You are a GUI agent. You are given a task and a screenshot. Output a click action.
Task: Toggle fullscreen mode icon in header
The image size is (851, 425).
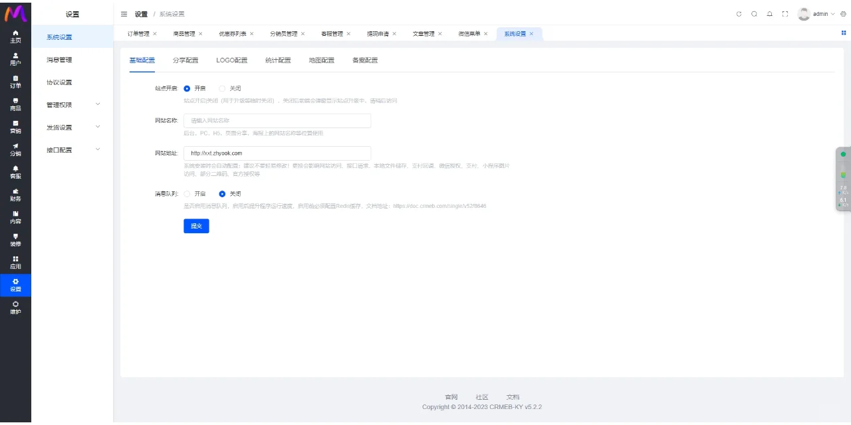click(x=785, y=14)
